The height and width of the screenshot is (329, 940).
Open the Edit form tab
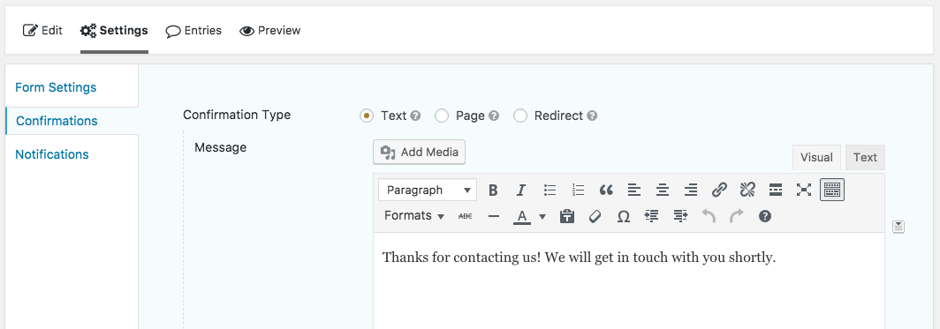[x=42, y=30]
